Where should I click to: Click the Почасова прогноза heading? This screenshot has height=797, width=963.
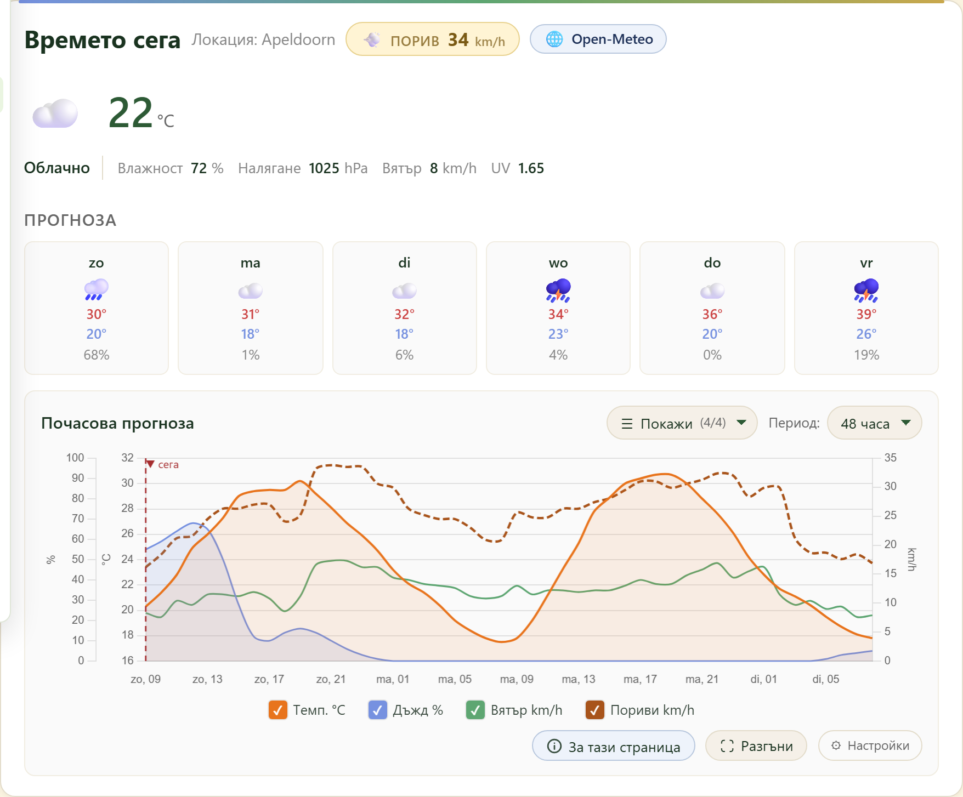tap(117, 423)
